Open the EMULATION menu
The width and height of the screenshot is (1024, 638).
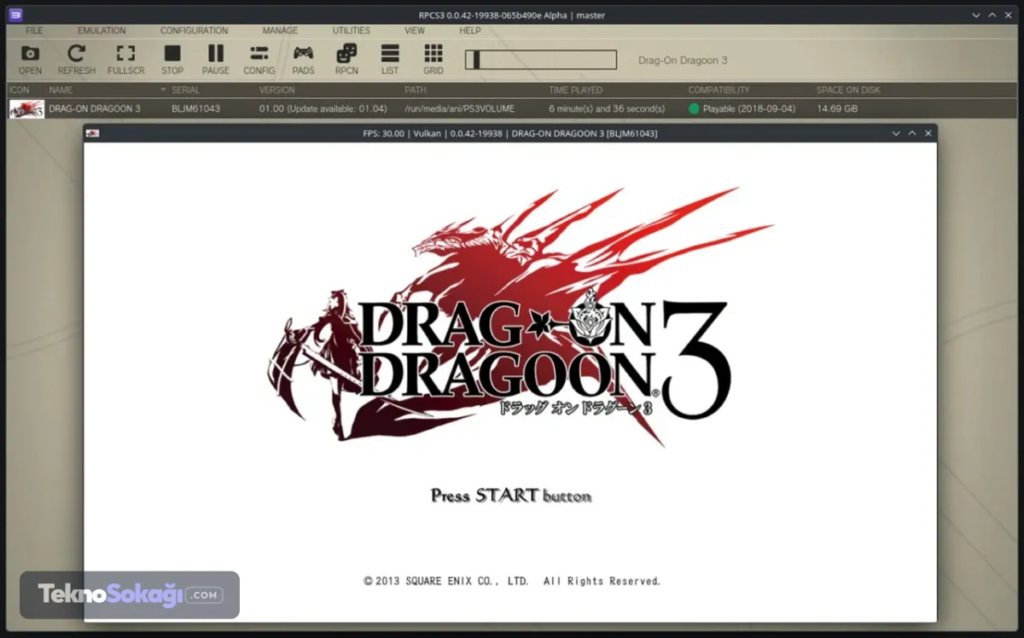pos(102,31)
